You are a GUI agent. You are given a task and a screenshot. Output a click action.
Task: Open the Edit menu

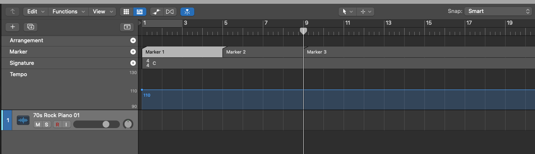click(36, 12)
